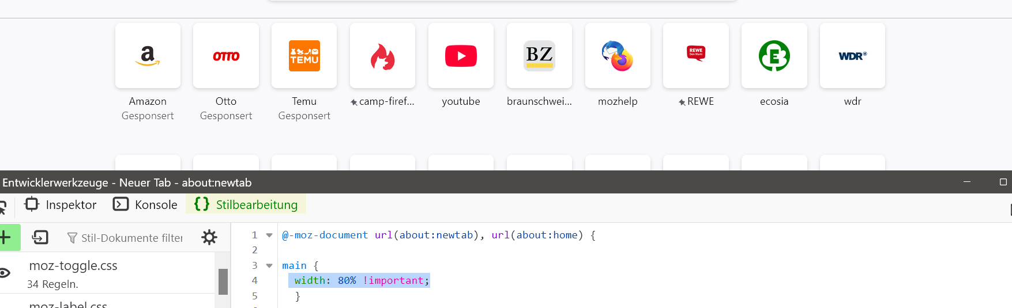Open the wdr shortcut tile
Screen dimensions: 1012x308
click(x=852, y=56)
